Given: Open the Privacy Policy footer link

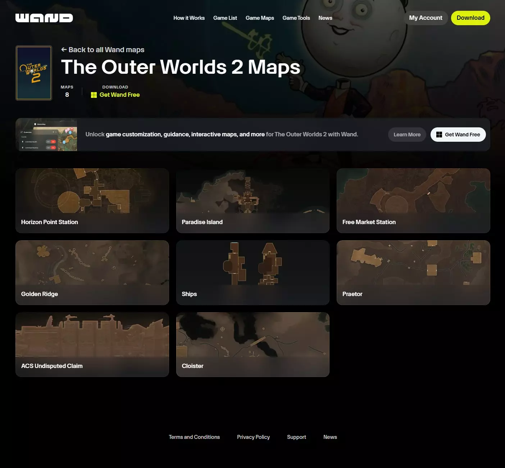Looking at the screenshot, I should 253,437.
